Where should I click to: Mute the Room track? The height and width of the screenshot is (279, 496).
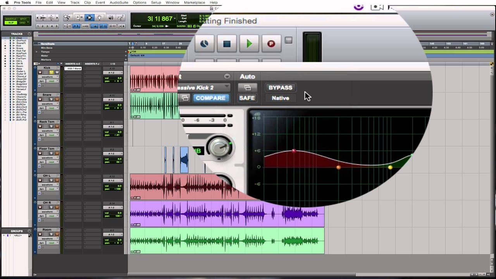(57, 234)
